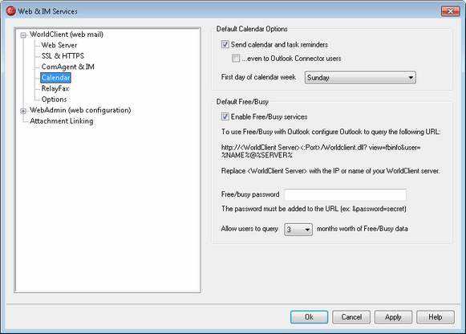Toggle Send calendar and task reminders checkbox

tap(225, 45)
